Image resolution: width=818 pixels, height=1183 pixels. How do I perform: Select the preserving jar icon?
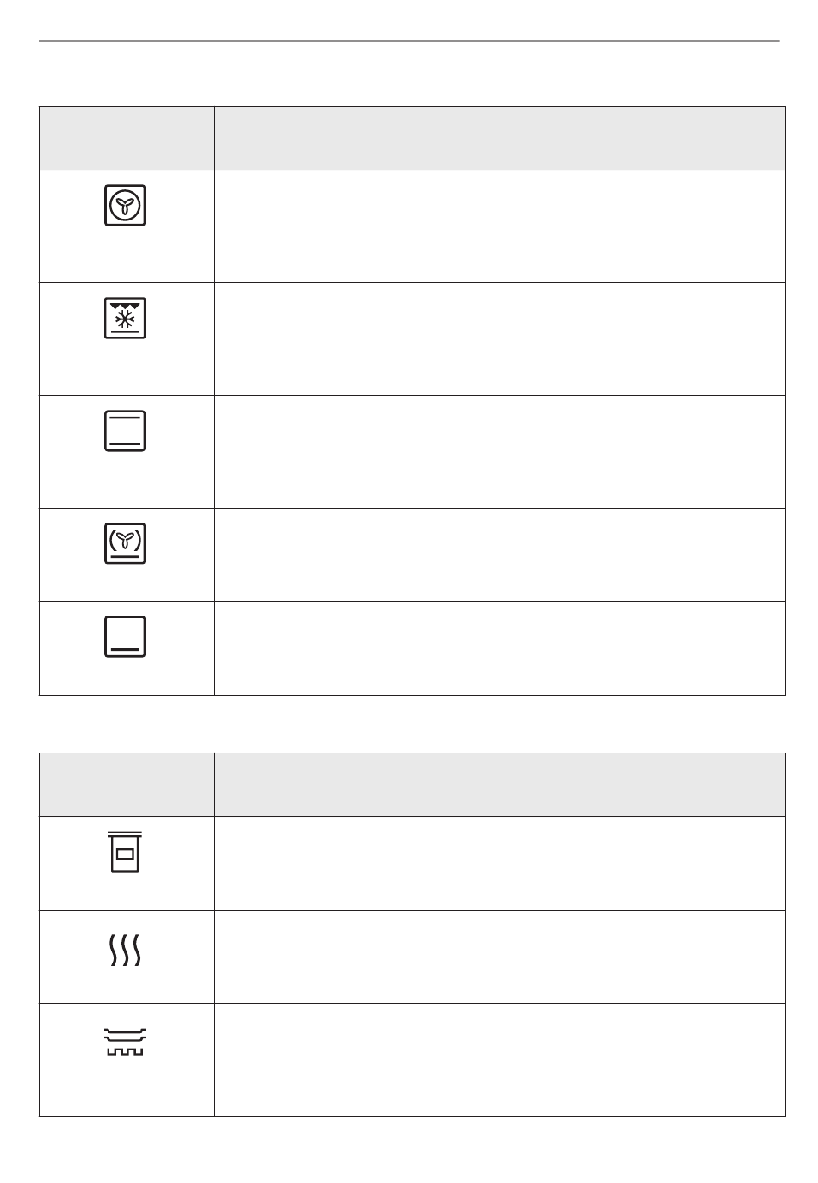[125, 852]
